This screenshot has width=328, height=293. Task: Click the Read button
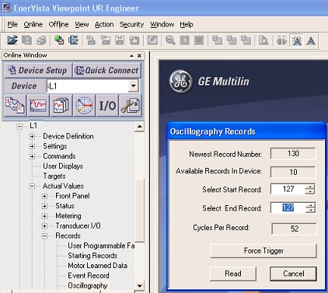pyautogui.click(x=233, y=274)
